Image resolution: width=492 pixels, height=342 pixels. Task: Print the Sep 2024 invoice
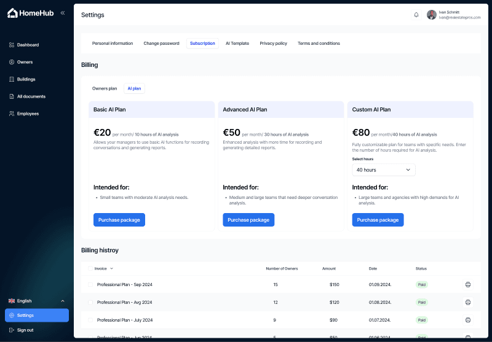[x=468, y=285]
